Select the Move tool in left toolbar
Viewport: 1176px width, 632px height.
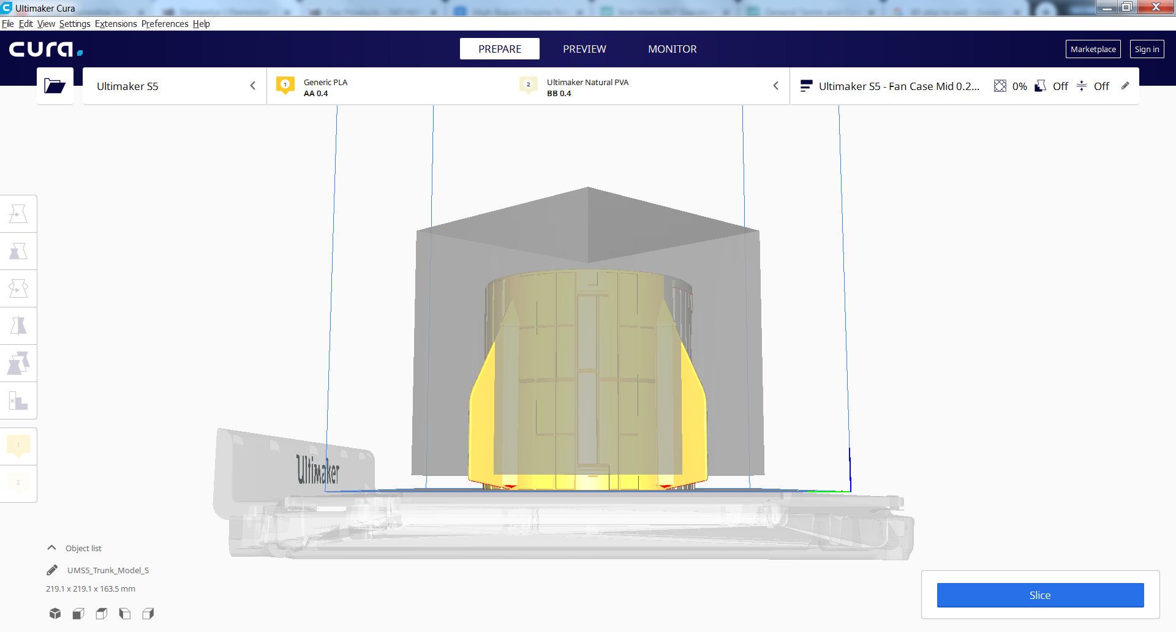coord(18,214)
